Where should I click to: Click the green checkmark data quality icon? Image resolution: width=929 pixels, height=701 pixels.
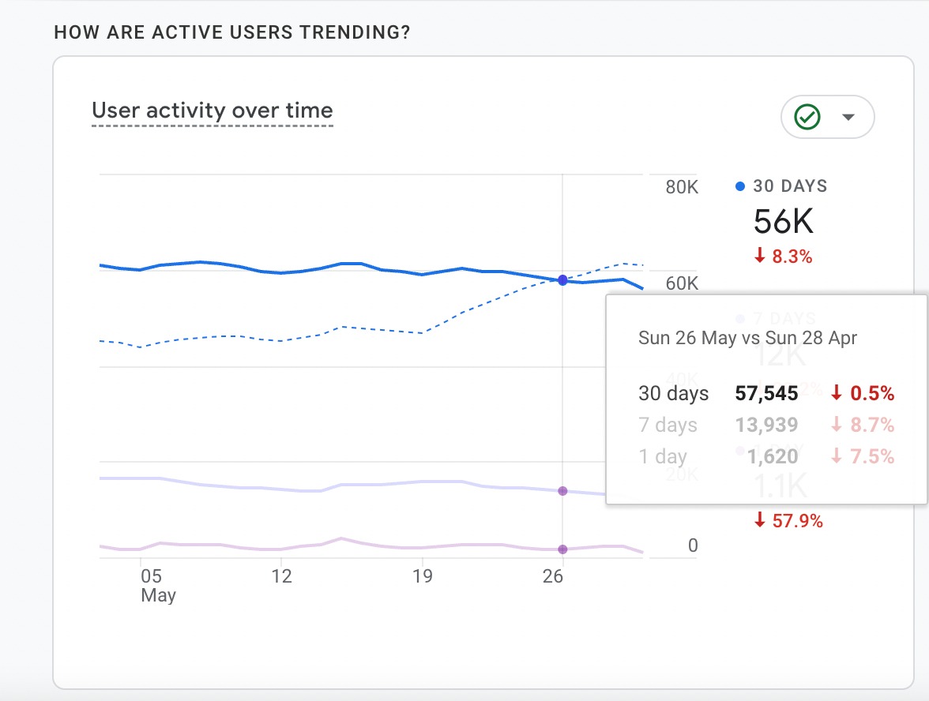point(807,117)
